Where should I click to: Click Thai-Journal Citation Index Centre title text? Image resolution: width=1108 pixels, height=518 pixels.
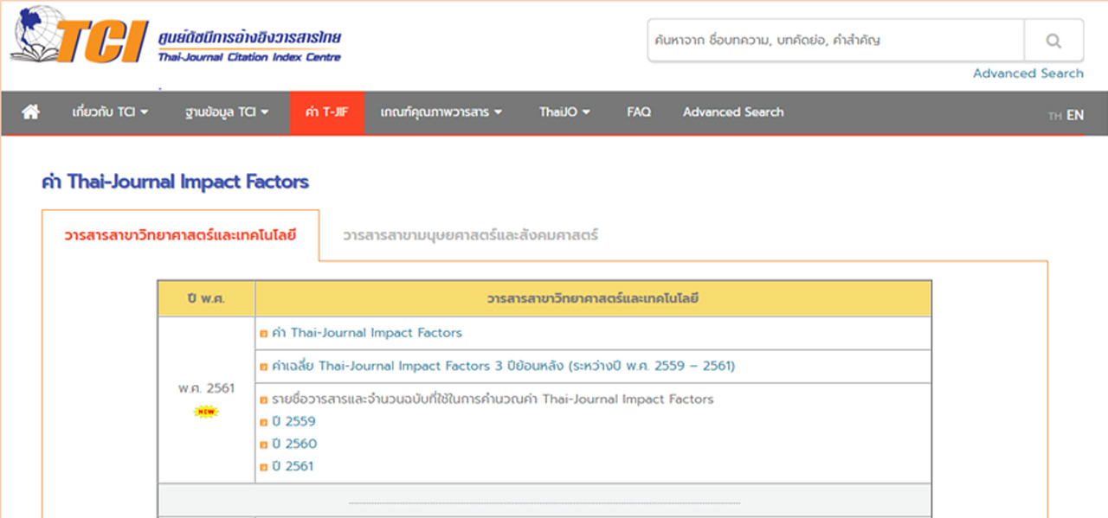pyautogui.click(x=249, y=57)
